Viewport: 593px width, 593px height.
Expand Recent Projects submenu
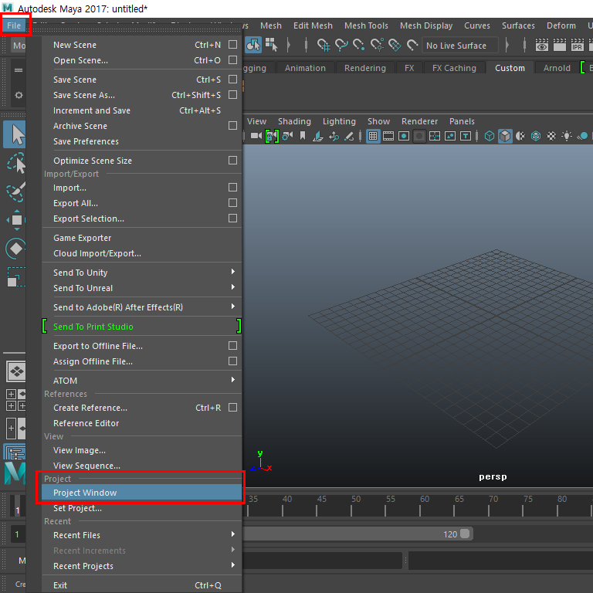pos(233,565)
